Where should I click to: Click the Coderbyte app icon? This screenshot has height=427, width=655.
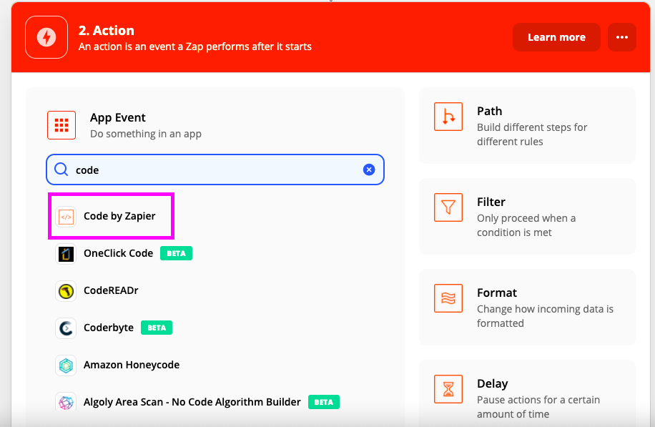point(66,328)
